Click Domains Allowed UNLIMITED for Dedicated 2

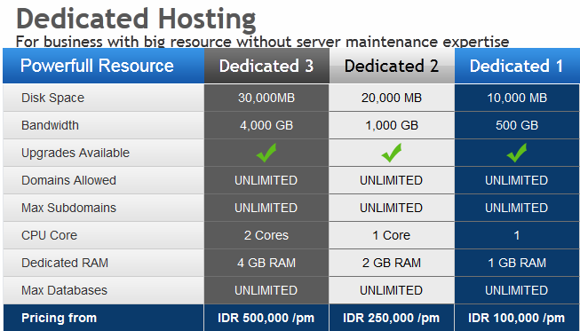392,180
